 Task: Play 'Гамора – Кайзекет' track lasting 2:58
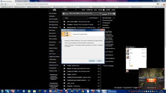[x=64, y=74]
